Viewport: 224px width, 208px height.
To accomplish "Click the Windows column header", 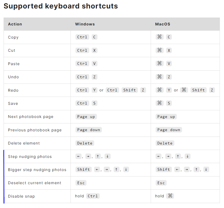I will point(85,24).
